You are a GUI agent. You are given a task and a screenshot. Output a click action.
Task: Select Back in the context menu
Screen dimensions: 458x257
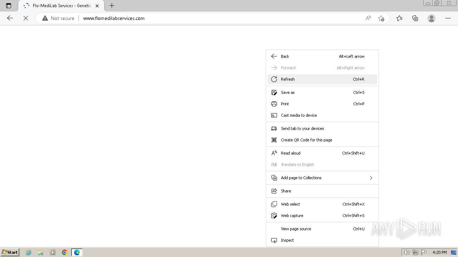pyautogui.click(x=322, y=56)
